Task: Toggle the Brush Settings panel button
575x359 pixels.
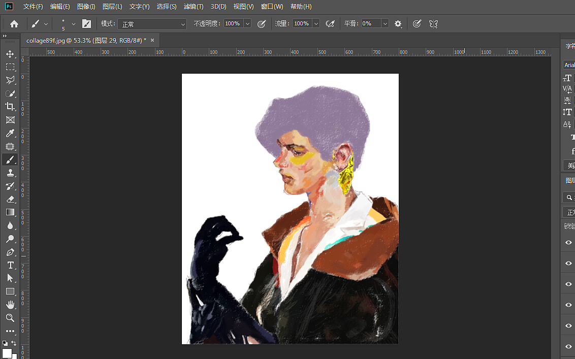Action: [86, 24]
